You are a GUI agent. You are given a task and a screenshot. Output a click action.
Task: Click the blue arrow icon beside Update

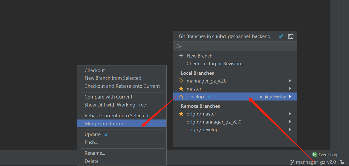click(x=106, y=134)
